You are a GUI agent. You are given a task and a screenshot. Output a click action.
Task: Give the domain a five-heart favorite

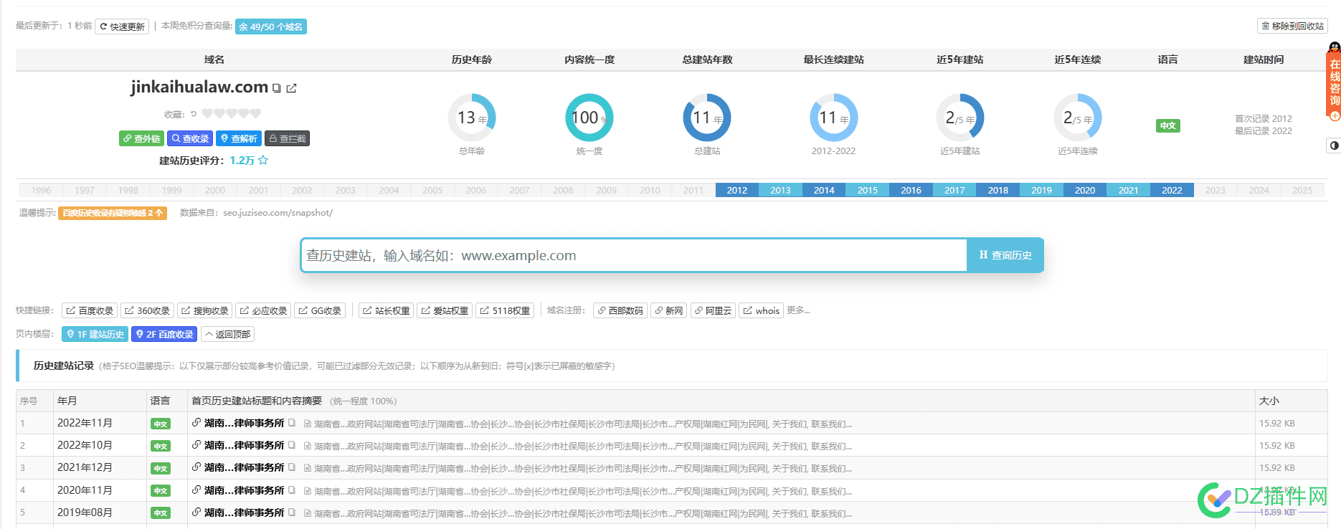click(256, 113)
